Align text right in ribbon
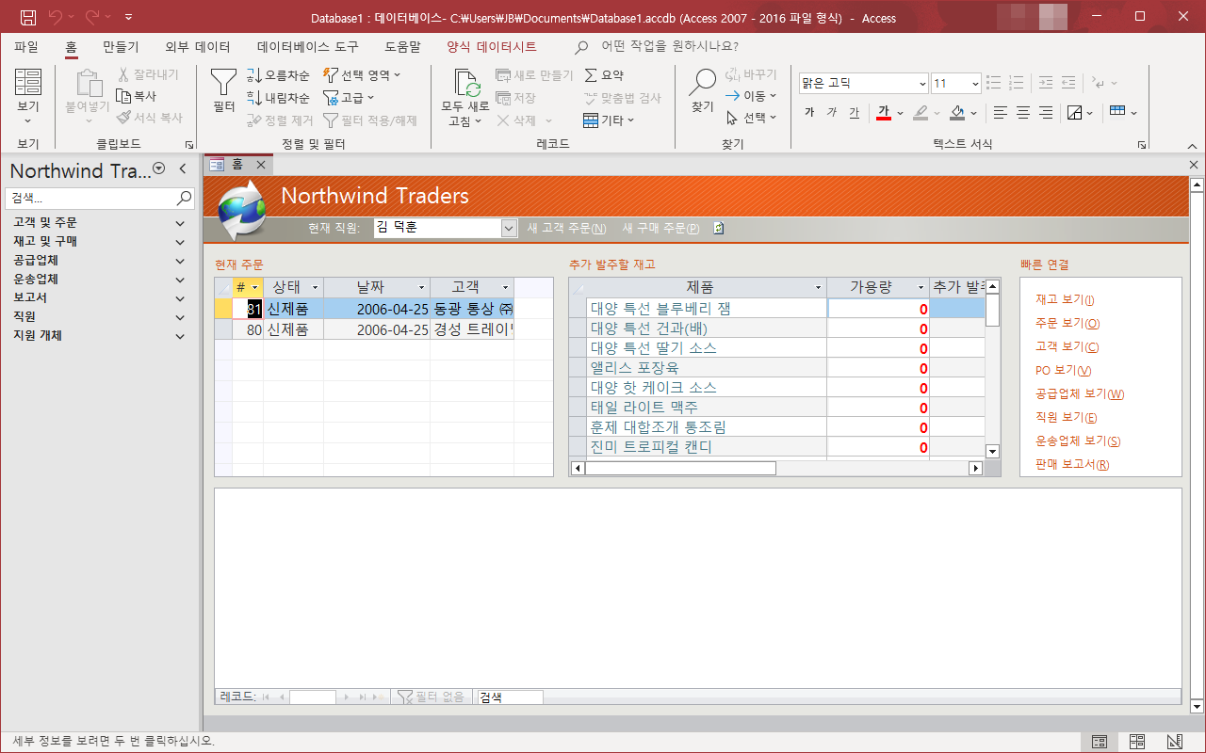The height and width of the screenshot is (753, 1206). coord(1046,113)
